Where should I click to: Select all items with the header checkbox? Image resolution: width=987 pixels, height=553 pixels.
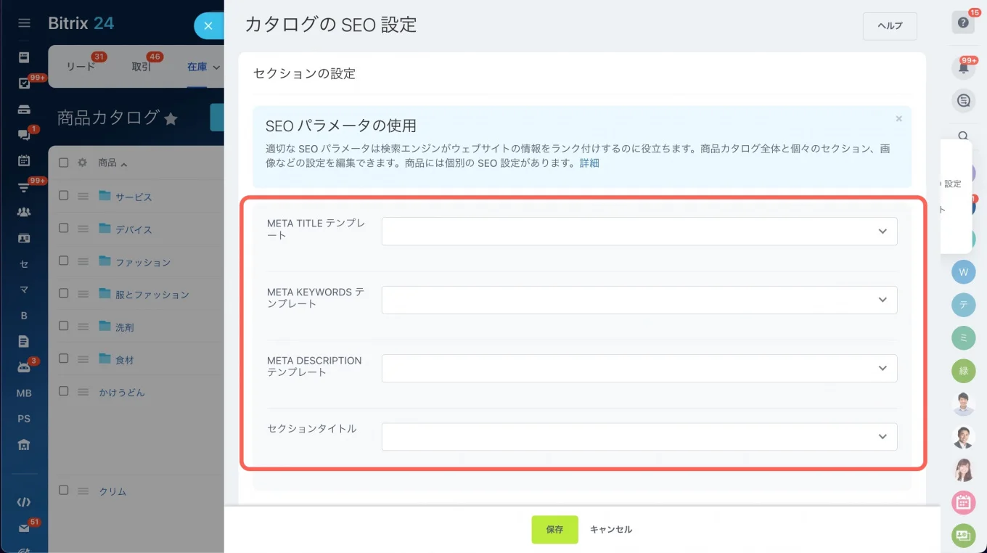coord(63,162)
